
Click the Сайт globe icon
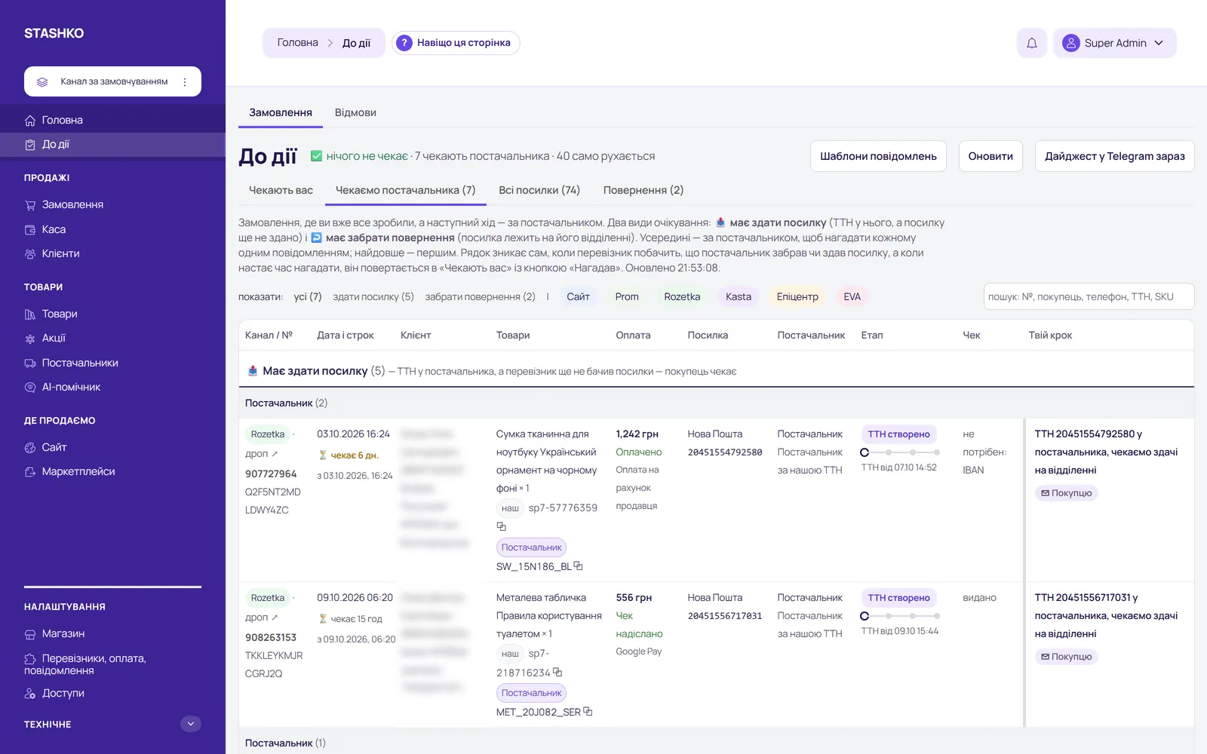pyautogui.click(x=30, y=448)
